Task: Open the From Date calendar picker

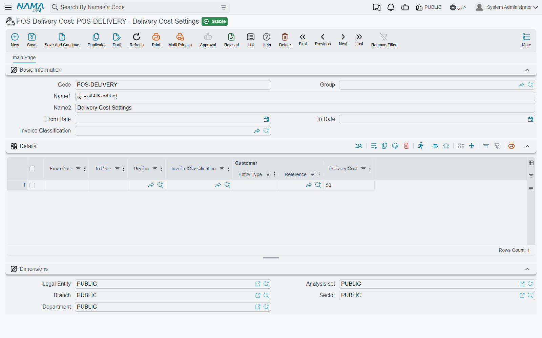Action: (266, 119)
